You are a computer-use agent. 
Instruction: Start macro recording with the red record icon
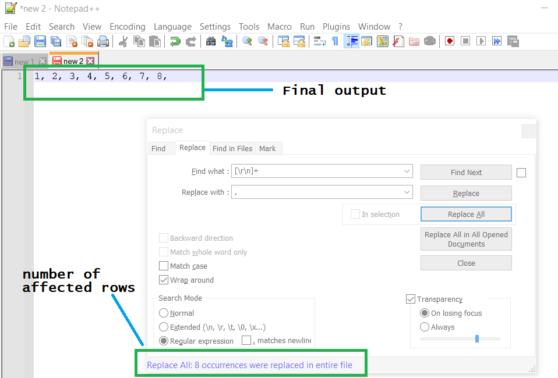point(449,41)
